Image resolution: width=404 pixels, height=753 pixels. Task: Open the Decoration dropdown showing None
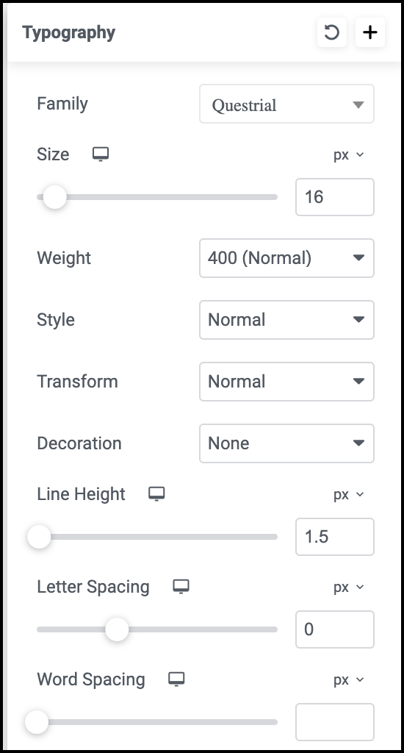tap(287, 443)
